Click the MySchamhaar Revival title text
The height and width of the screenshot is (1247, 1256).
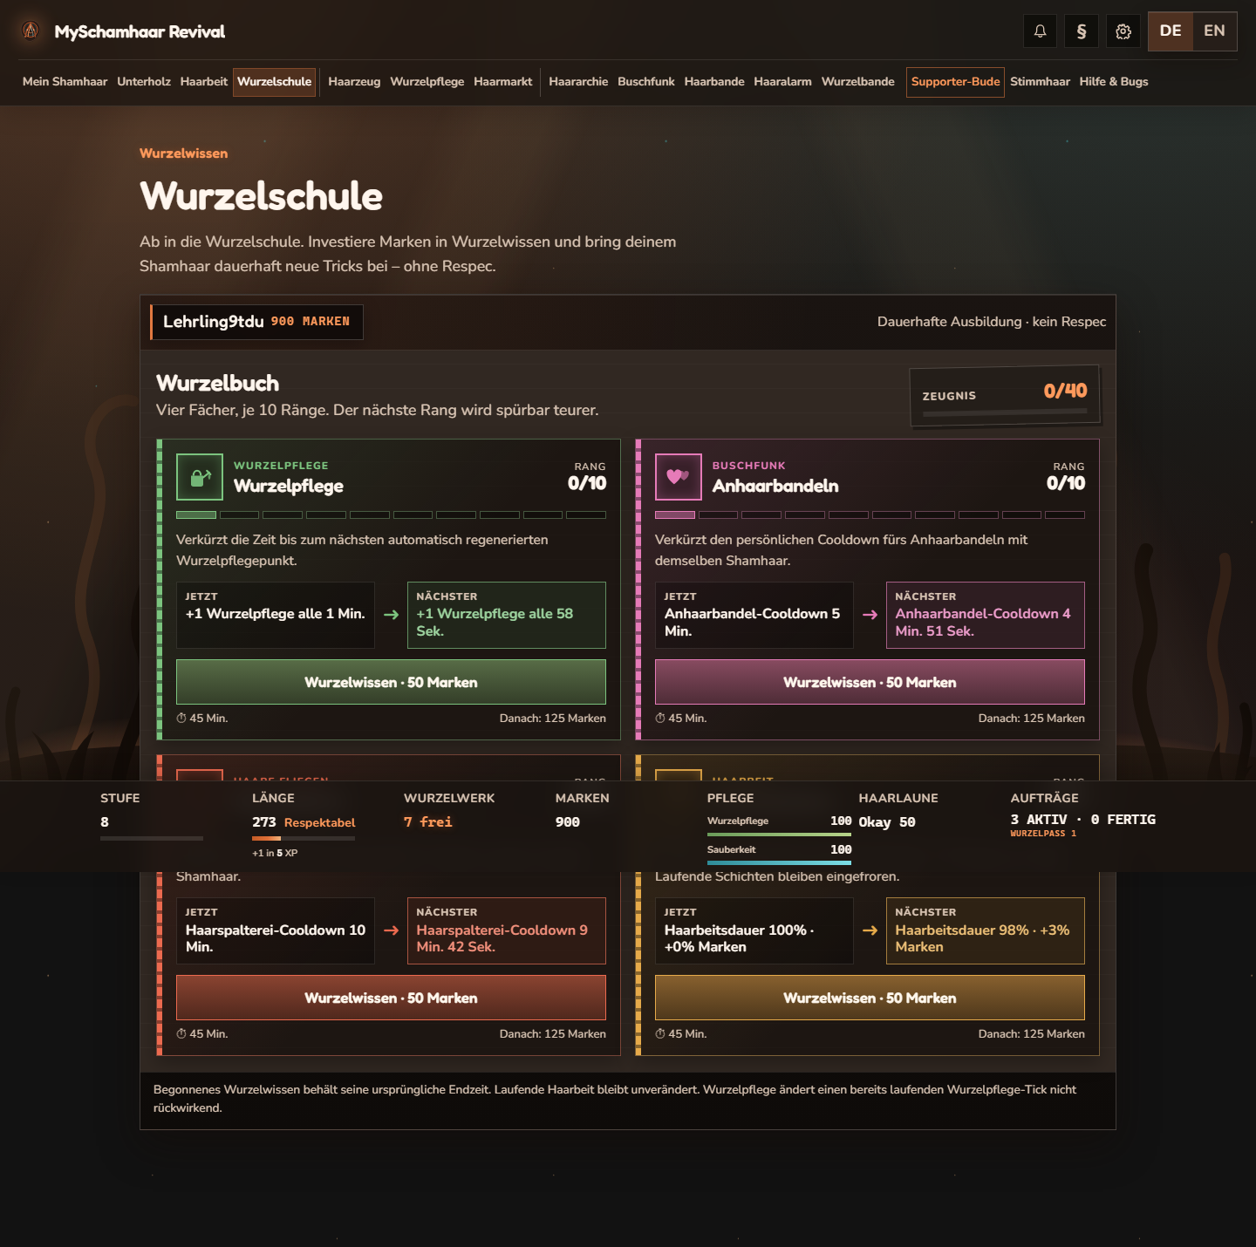tap(140, 32)
